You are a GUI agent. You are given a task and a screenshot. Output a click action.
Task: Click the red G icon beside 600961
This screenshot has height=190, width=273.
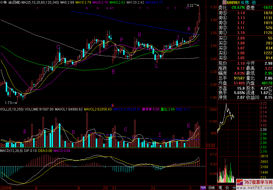click(220, 3)
